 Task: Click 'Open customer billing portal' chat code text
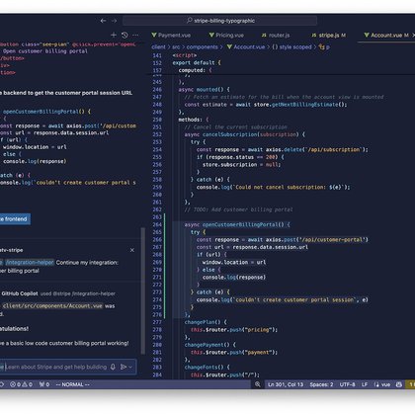point(45,51)
